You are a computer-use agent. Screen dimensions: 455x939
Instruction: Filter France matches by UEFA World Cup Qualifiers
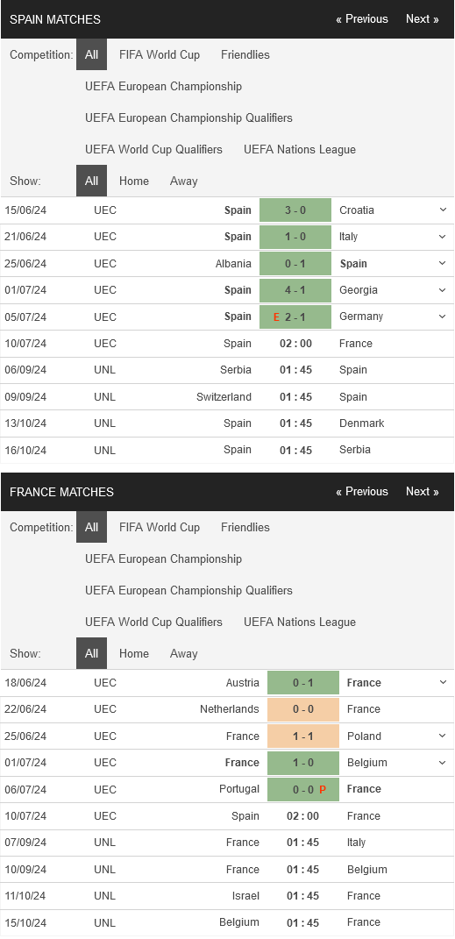click(x=153, y=622)
